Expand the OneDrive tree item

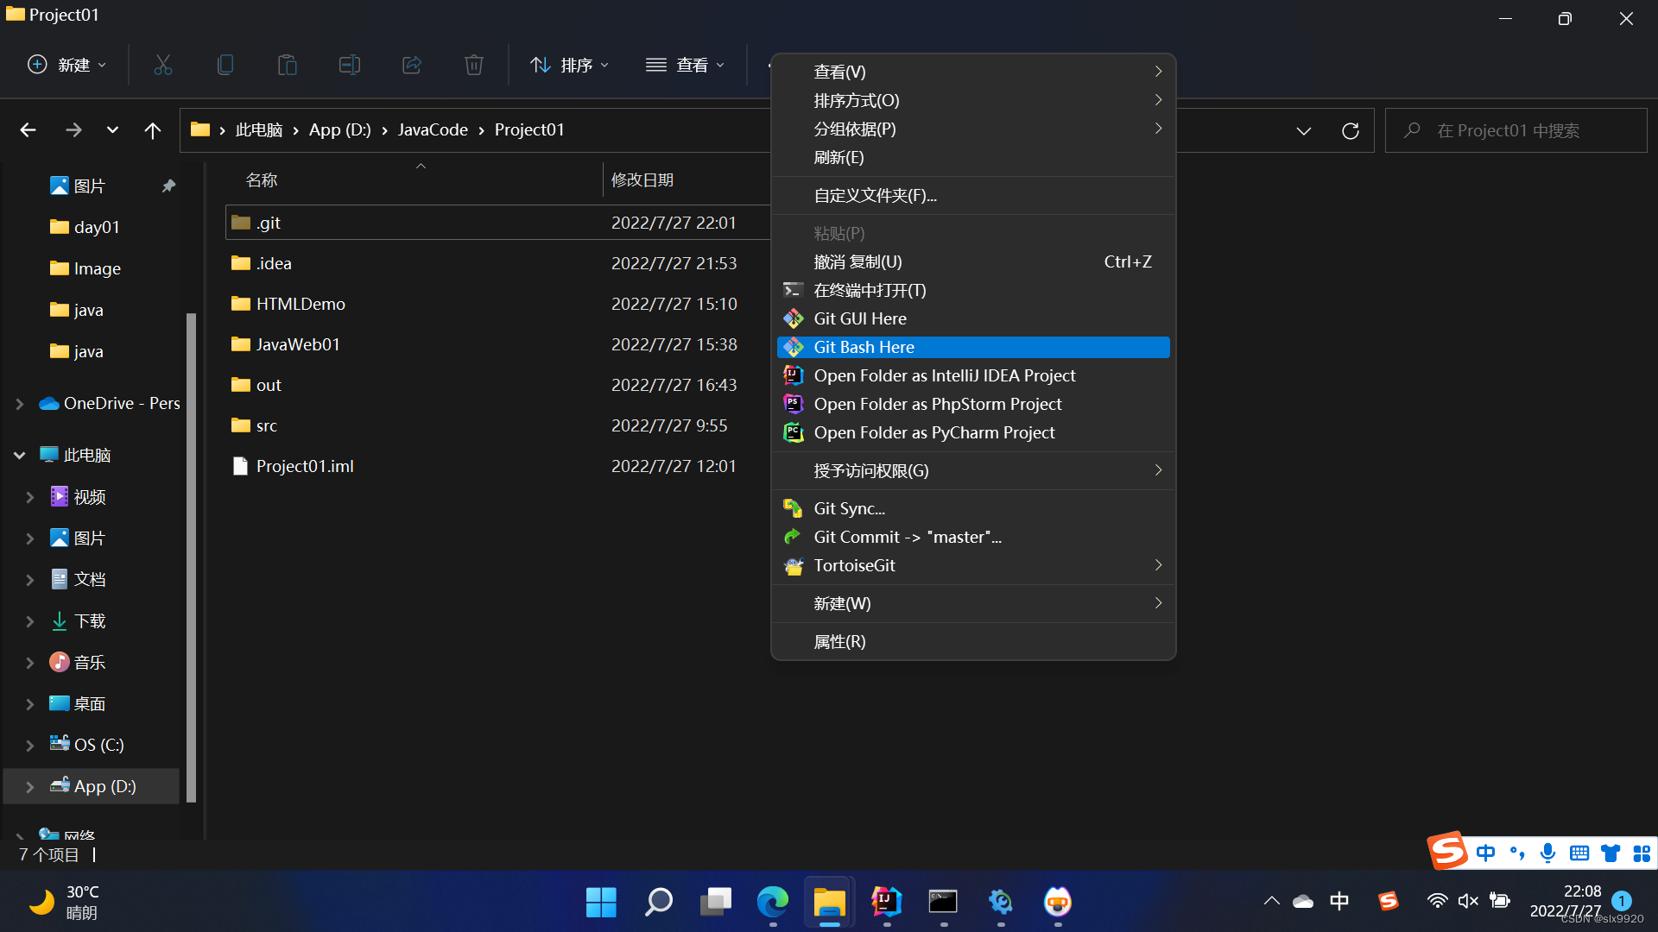pos(19,403)
